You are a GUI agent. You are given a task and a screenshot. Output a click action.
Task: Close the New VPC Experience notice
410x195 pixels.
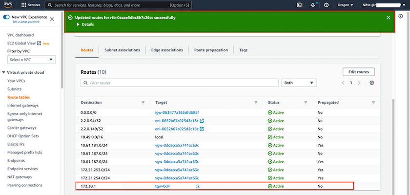(x=52, y=19)
